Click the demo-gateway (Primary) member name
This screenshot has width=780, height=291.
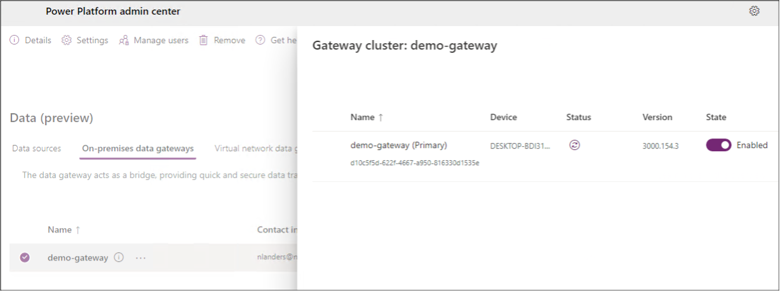pyautogui.click(x=399, y=145)
